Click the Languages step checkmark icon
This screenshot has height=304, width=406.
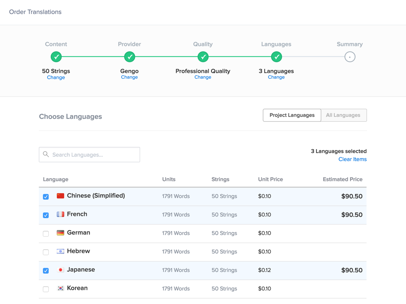click(276, 57)
